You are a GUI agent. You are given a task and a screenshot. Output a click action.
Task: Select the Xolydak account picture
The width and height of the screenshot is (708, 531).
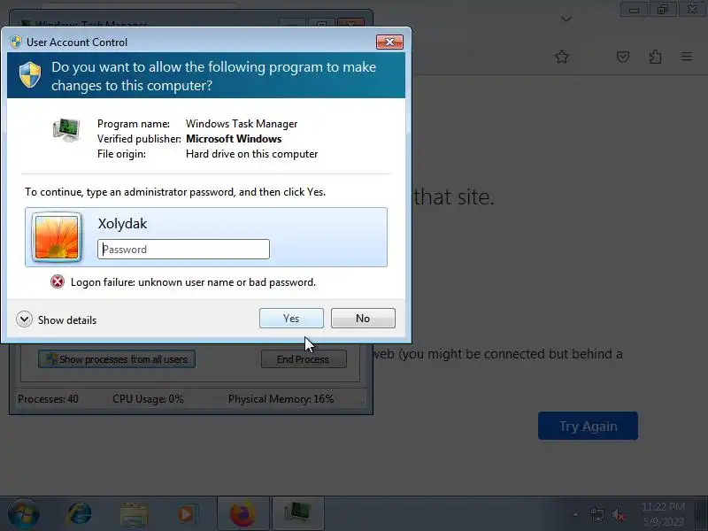(x=57, y=237)
